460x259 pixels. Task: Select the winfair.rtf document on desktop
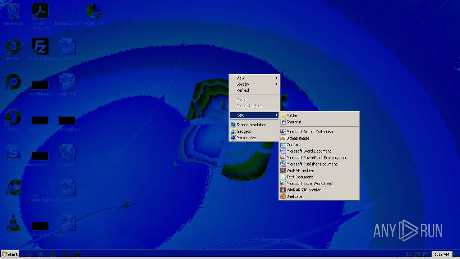[x=67, y=85]
